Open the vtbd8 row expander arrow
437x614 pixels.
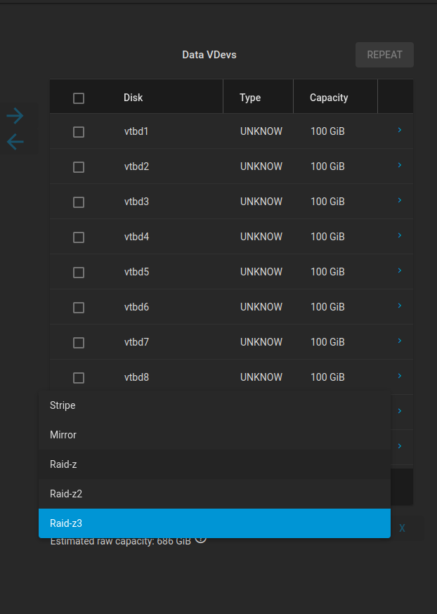[x=399, y=377]
